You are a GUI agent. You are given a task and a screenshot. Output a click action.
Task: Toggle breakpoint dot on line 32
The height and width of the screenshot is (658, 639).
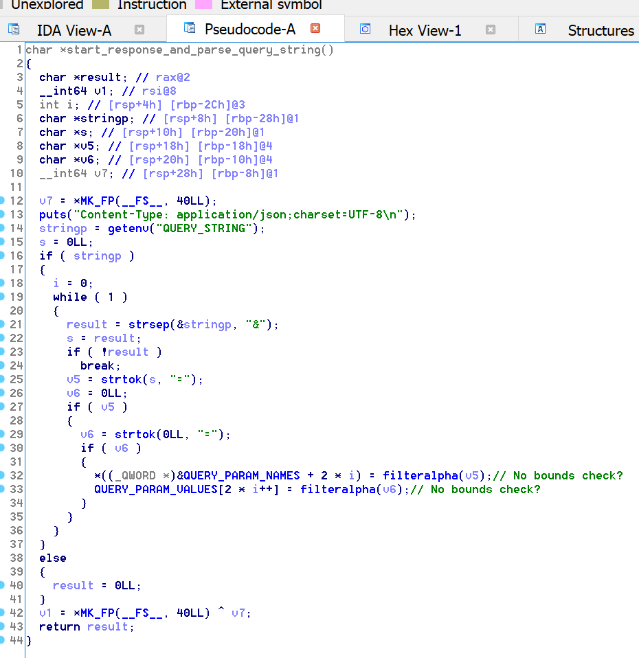pyautogui.click(x=1, y=475)
